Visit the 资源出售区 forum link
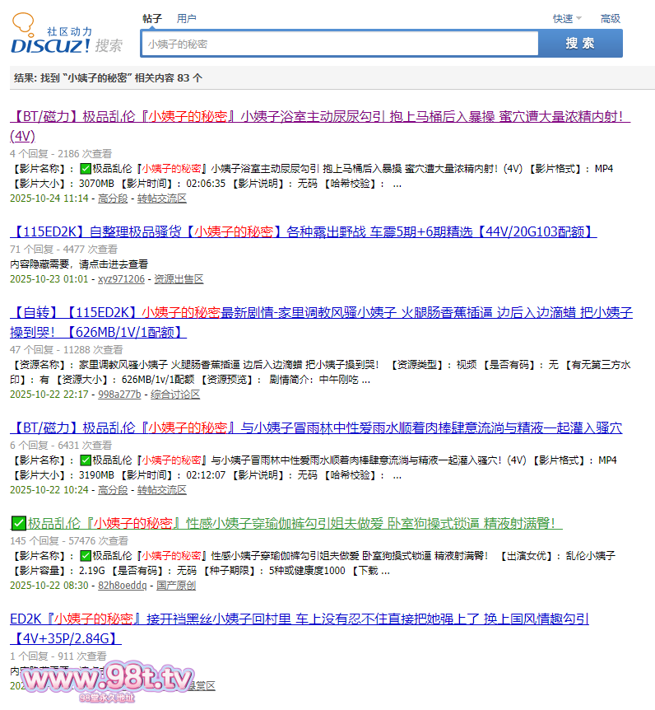The width and height of the screenshot is (655, 710). (x=179, y=279)
